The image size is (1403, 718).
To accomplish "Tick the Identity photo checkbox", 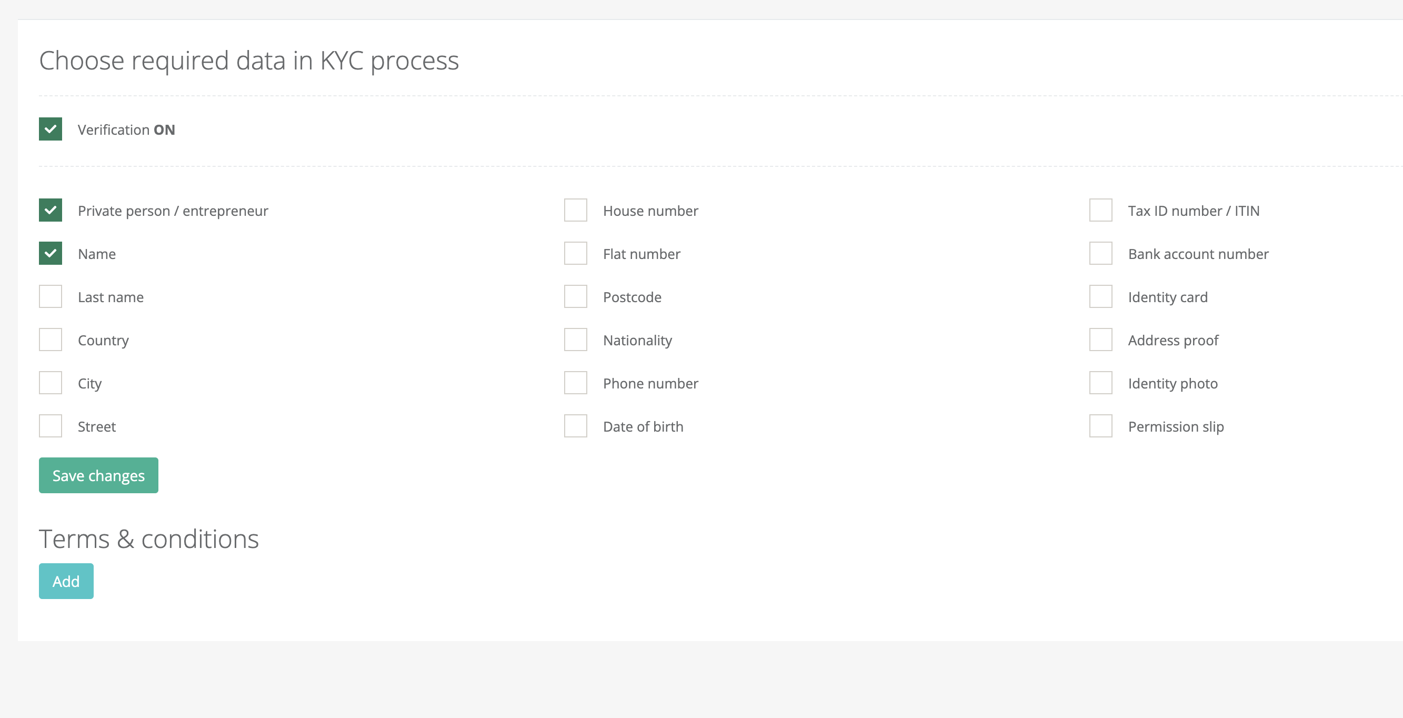I will [x=1100, y=383].
